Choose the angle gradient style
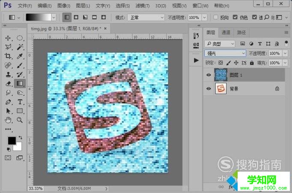The height and width of the screenshot is (193, 292). click(x=85, y=18)
